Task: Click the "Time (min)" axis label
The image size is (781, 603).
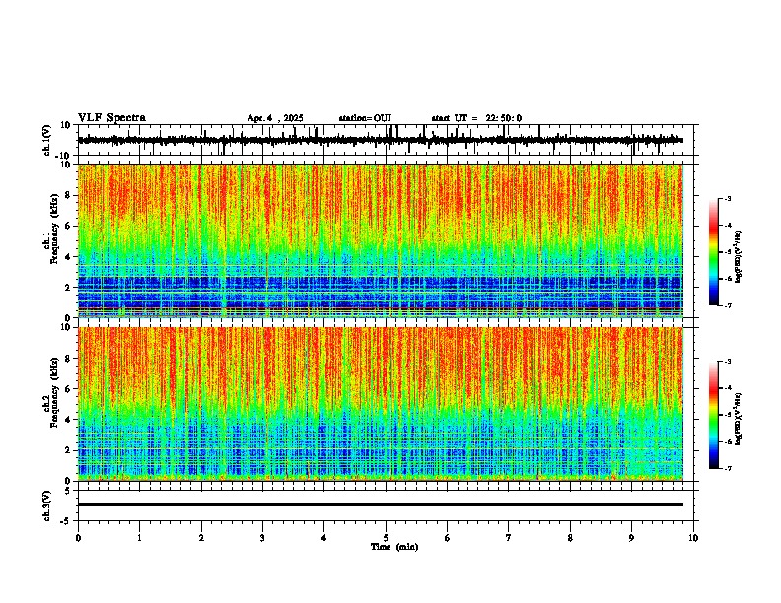Action: (394, 547)
